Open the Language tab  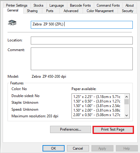(57, 5)
